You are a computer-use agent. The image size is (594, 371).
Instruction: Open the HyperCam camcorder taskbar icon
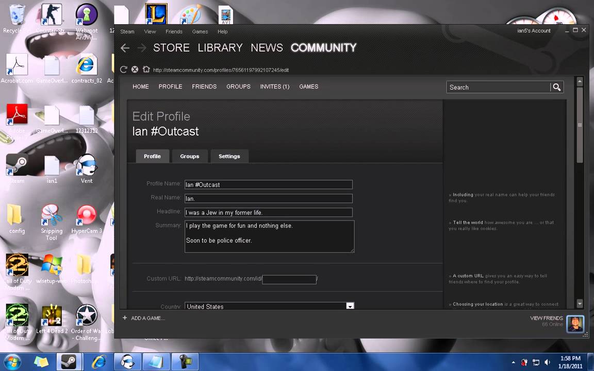click(185, 362)
